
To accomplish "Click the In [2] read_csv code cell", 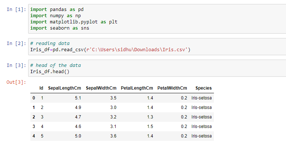I will click(x=157, y=46).
